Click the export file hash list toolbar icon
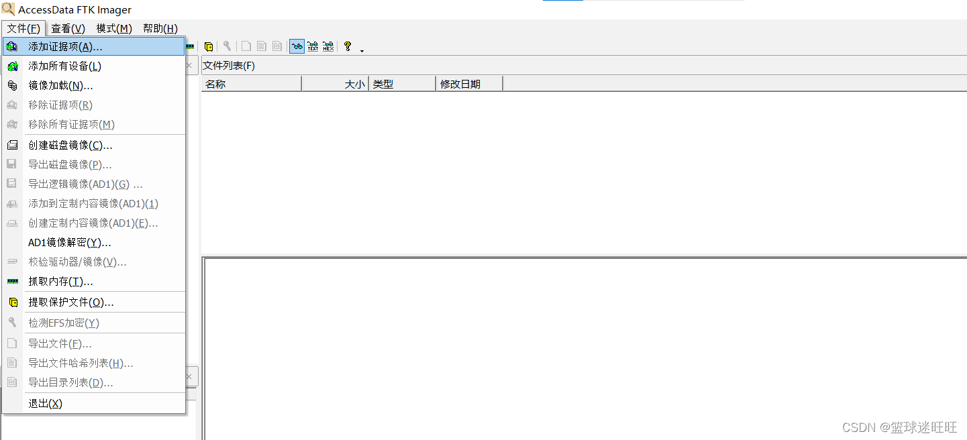Viewport: 967px width, 440px height. (262, 46)
